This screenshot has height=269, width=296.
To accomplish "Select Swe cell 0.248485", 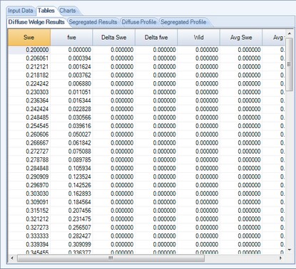I will (x=29, y=117).
